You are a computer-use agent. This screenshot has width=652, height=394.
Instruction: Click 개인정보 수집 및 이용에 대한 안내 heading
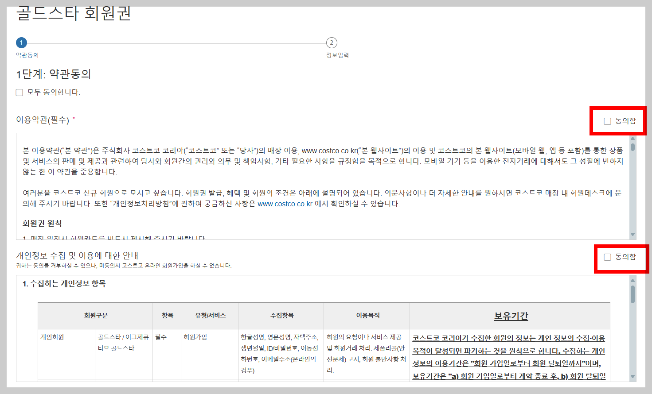click(77, 255)
